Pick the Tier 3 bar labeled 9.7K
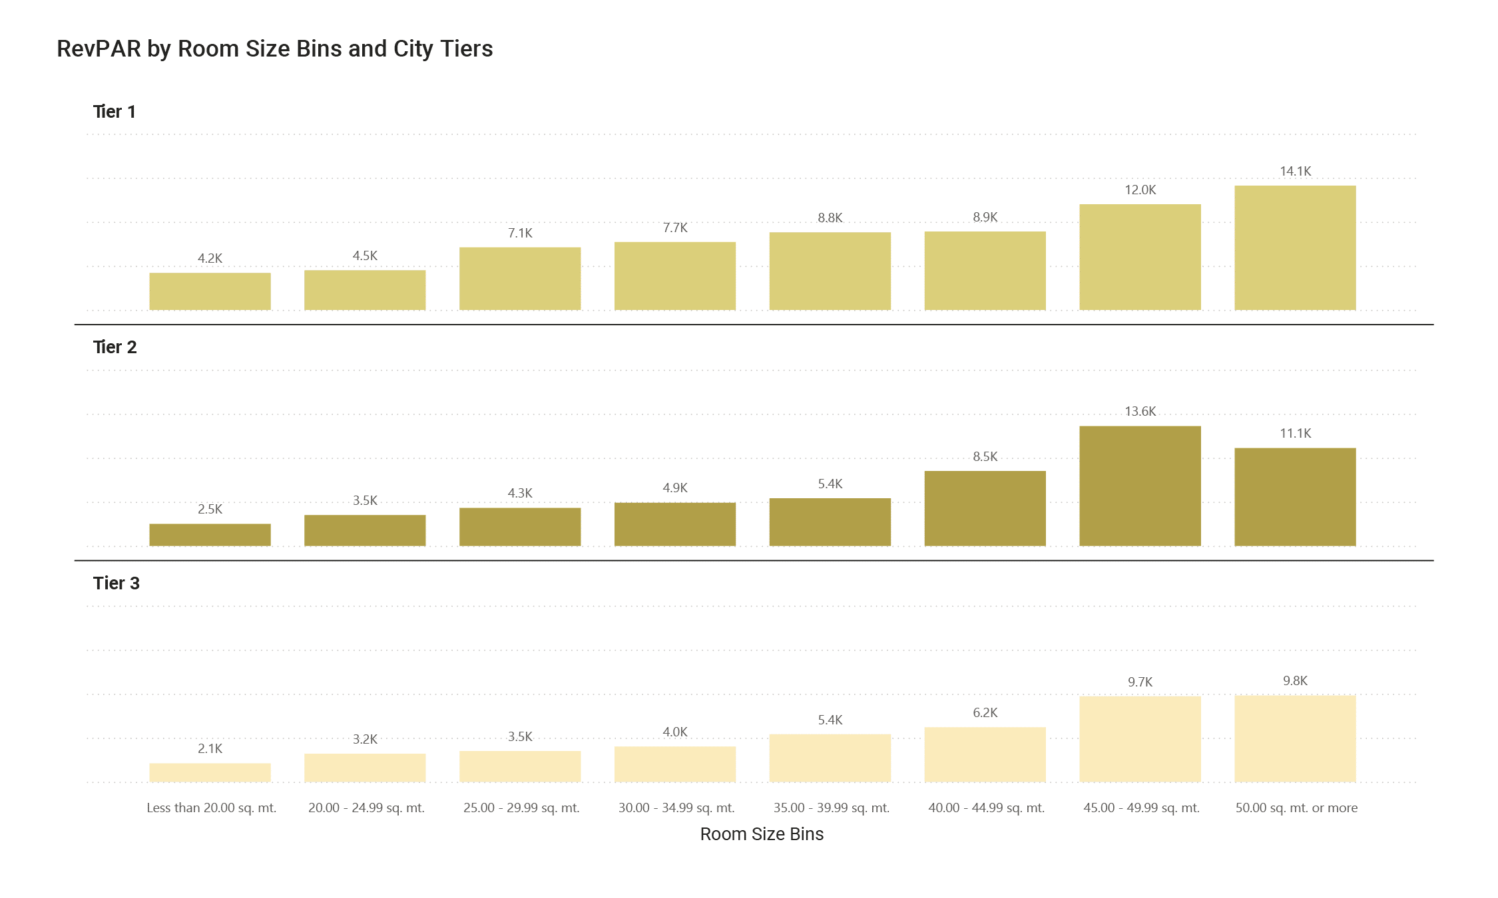This screenshot has height=898, width=1498. pyautogui.click(x=1140, y=738)
